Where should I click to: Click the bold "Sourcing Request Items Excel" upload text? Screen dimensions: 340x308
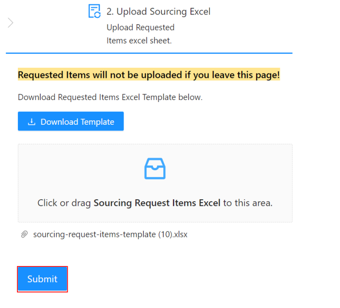[x=157, y=203]
